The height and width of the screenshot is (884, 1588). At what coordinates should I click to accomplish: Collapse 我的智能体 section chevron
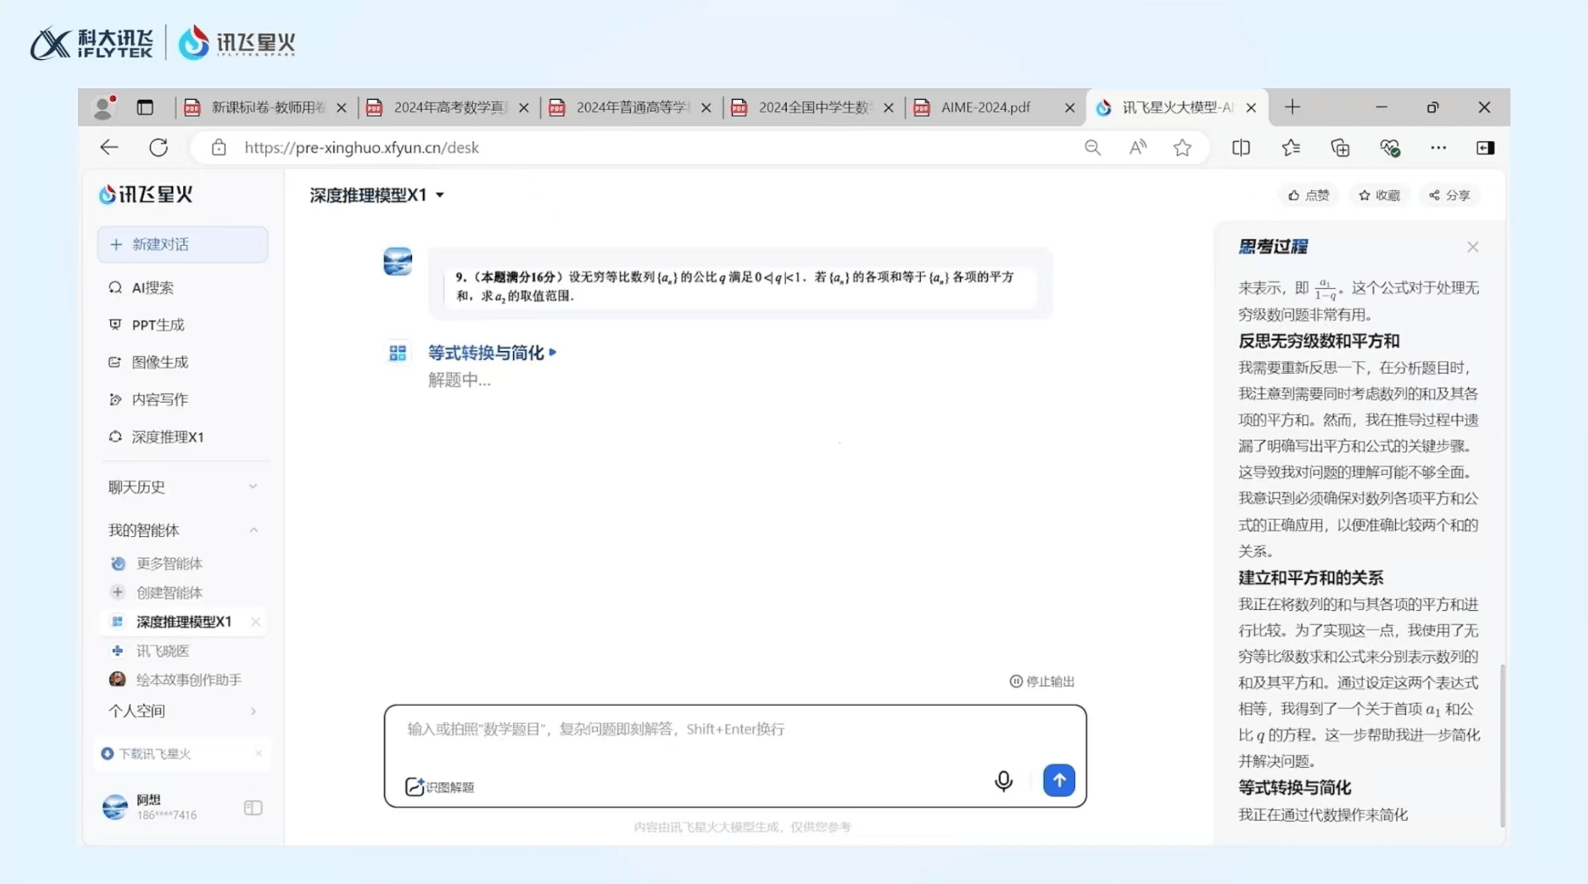[254, 530]
